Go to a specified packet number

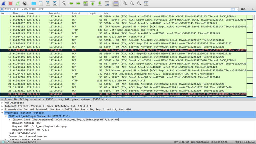point(85,3)
